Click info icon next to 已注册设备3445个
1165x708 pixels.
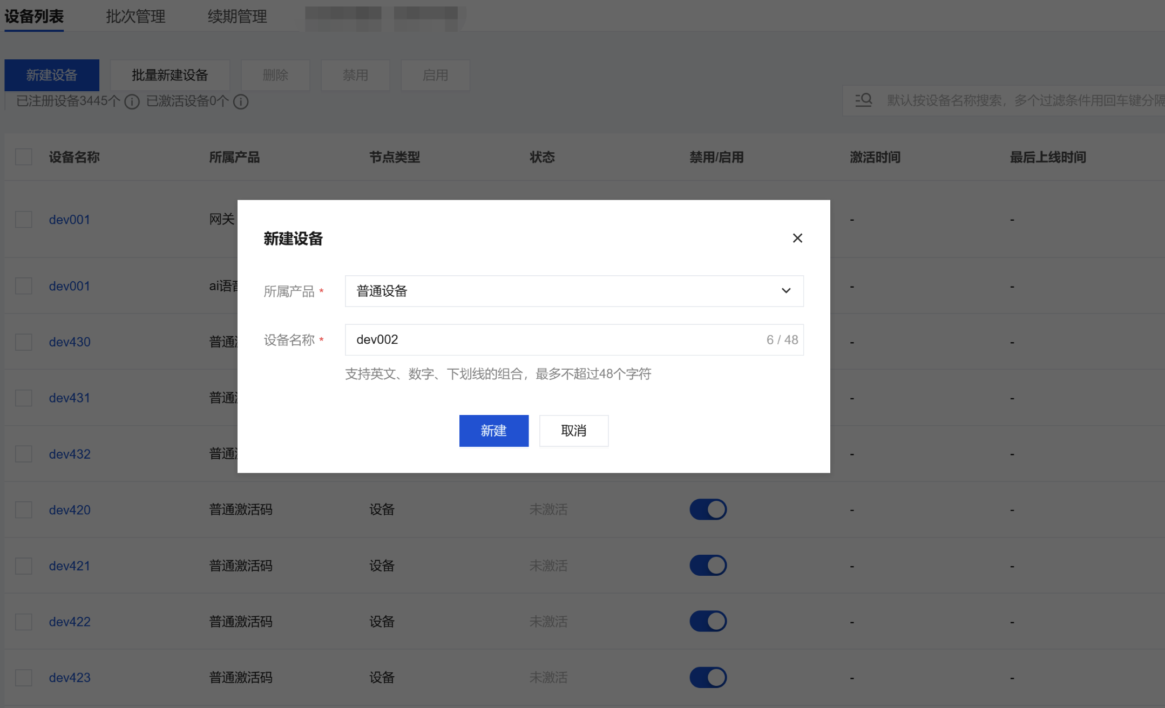click(x=132, y=101)
